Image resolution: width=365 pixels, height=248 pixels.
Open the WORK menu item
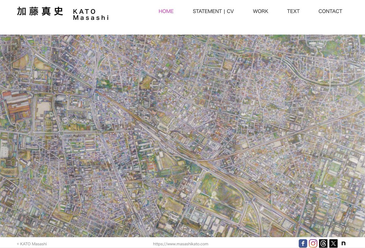(260, 11)
